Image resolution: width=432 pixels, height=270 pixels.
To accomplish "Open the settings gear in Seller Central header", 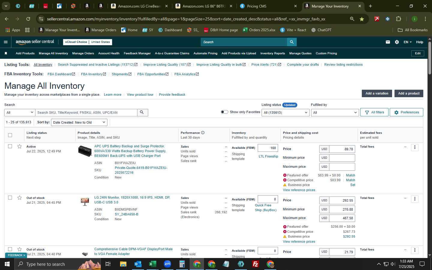I will pyautogui.click(x=397, y=42).
